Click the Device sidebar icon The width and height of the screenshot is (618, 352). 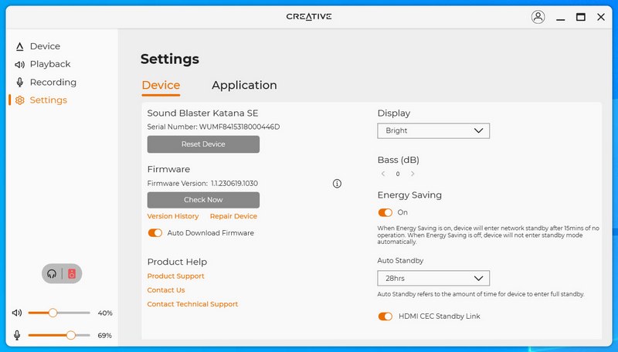[x=20, y=47]
